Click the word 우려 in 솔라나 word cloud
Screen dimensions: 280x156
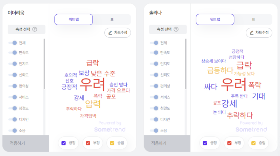233,84
